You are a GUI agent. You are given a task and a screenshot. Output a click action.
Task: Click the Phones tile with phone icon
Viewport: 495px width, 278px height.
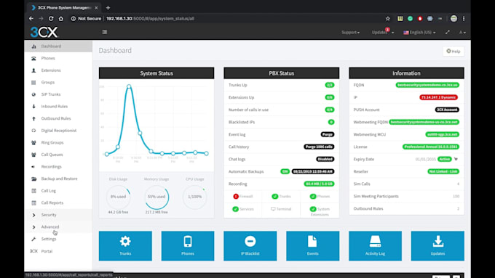click(x=188, y=246)
